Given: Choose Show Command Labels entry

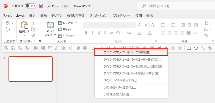Looking at the screenshot, I should [131, 80].
